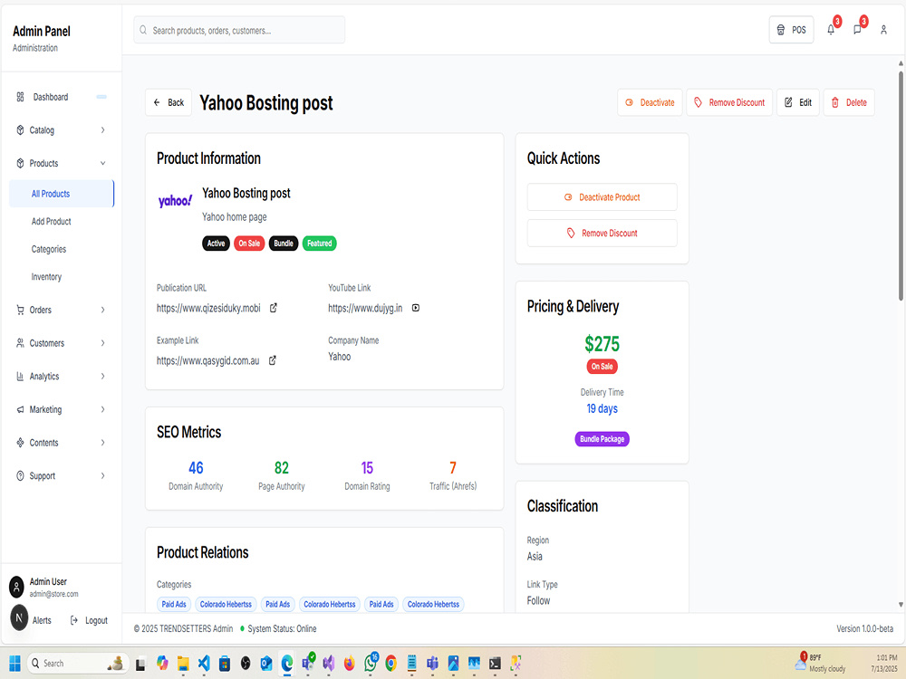906x679 pixels.
Task: Expand the Contents menu chevron
Action: (103, 443)
